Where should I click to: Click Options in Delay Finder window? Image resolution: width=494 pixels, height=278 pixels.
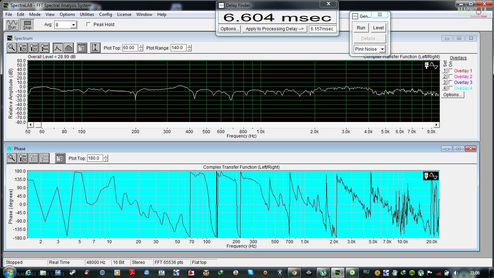point(230,29)
